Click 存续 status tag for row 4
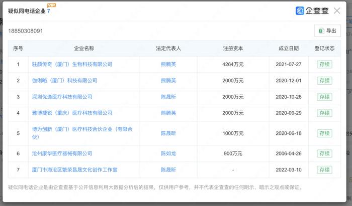352x206 pixels. click(325, 113)
